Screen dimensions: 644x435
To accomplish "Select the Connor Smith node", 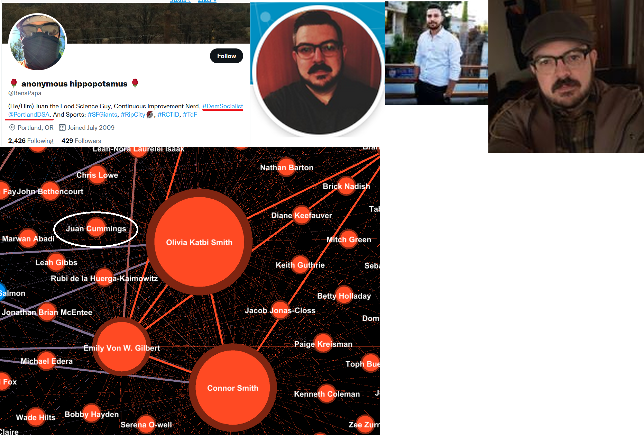I will [x=233, y=388].
